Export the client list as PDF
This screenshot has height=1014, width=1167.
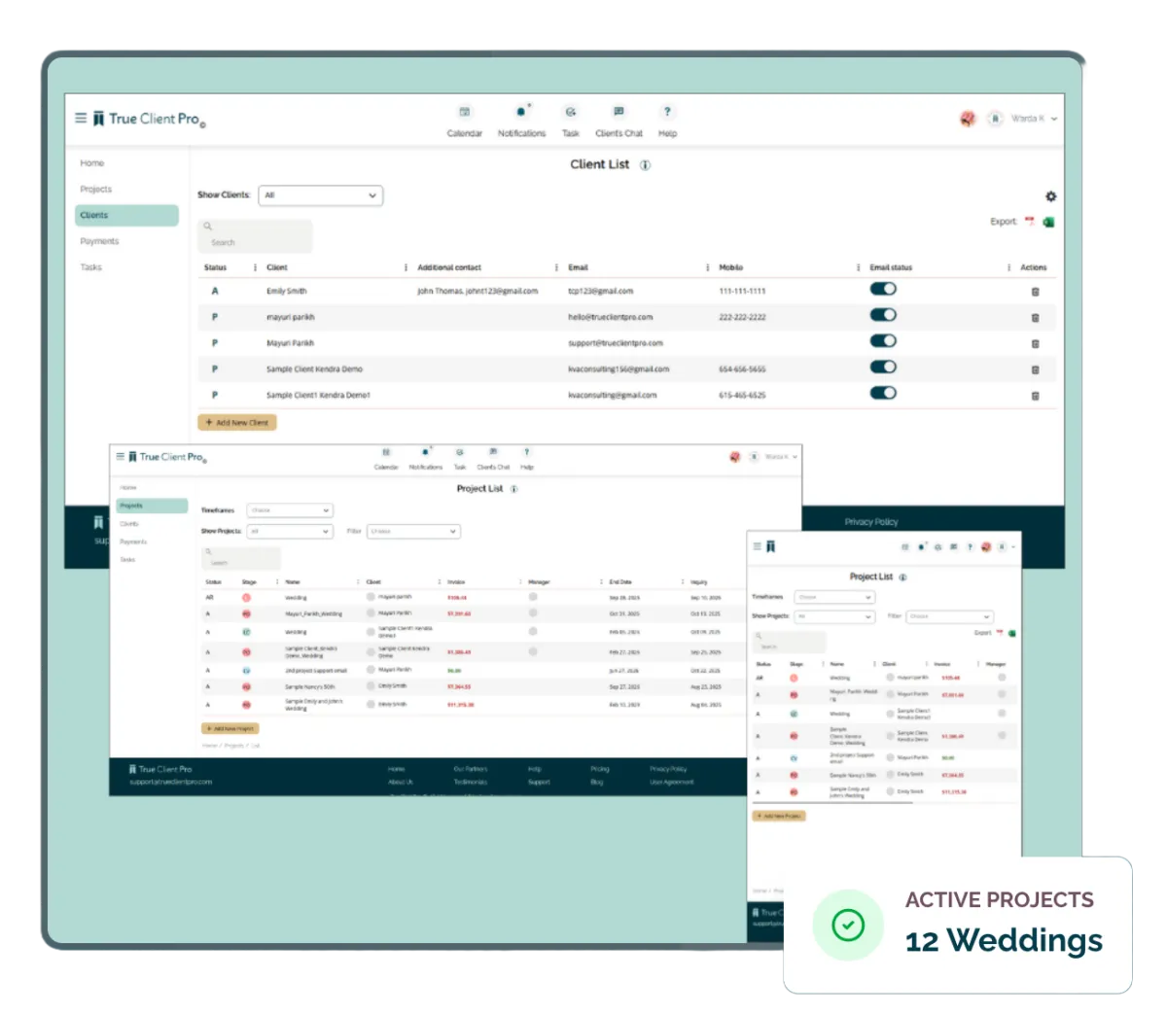point(1030,222)
